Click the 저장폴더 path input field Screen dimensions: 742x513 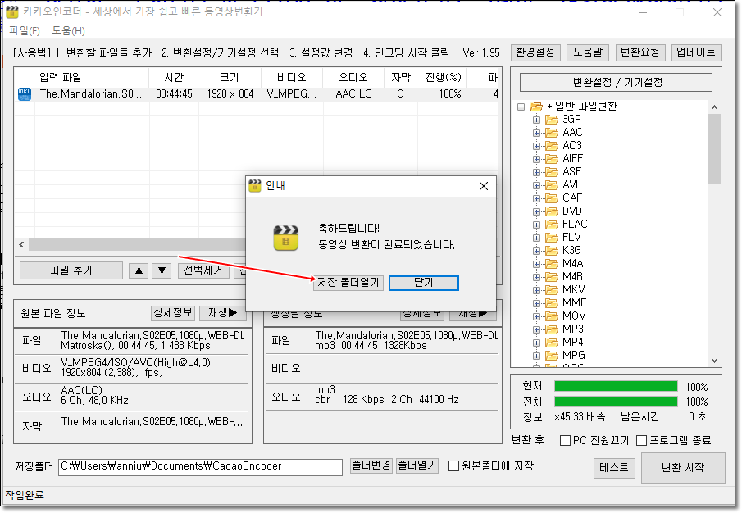pos(200,466)
